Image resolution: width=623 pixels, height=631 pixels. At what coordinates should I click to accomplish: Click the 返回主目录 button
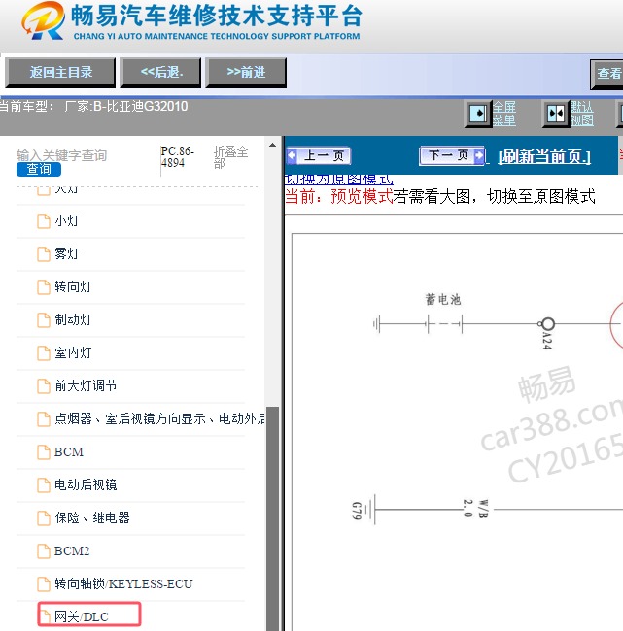pos(60,73)
